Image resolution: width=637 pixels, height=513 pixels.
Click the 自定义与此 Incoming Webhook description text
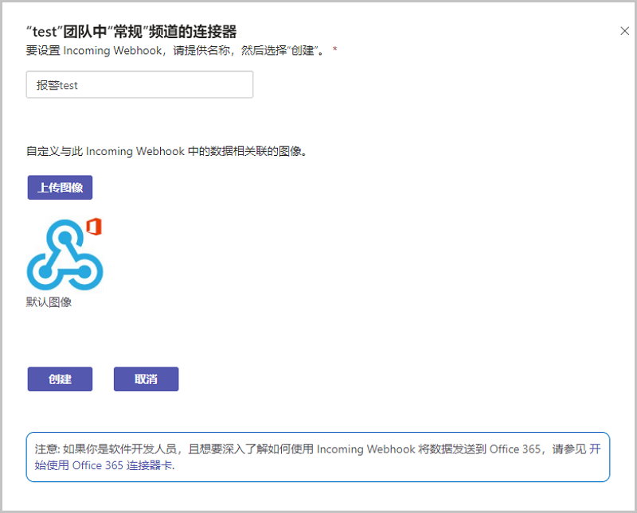tap(166, 151)
